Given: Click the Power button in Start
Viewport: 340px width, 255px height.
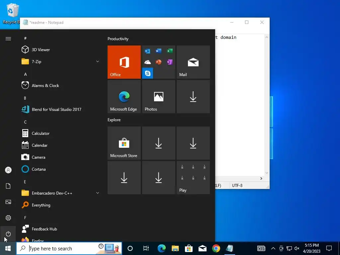Looking at the screenshot, I should [8, 234].
